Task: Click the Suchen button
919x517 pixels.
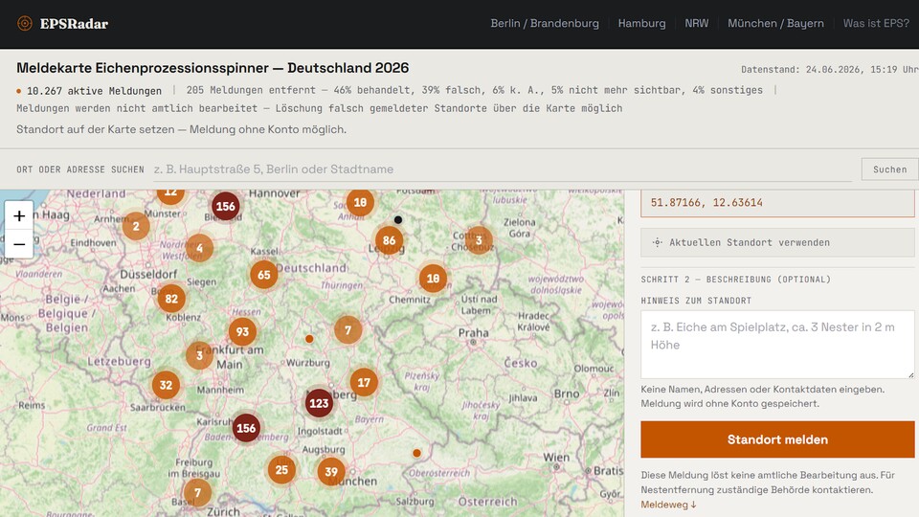Action: pyautogui.click(x=889, y=169)
